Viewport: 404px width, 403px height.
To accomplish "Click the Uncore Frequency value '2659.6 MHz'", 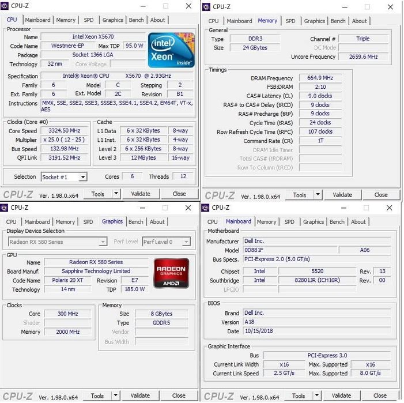I will click(x=363, y=57).
